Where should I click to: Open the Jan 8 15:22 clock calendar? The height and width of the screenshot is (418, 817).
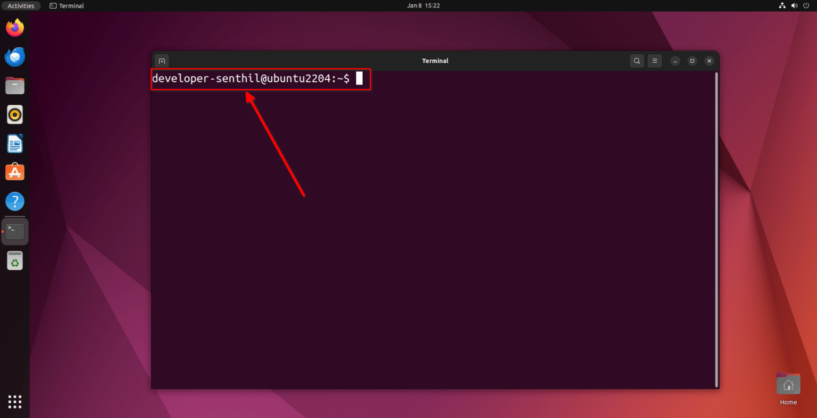[x=423, y=6]
